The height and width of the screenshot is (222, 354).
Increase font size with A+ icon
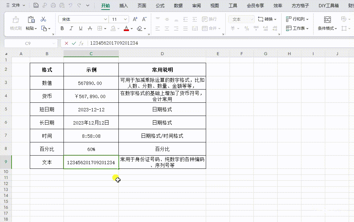click(x=135, y=19)
